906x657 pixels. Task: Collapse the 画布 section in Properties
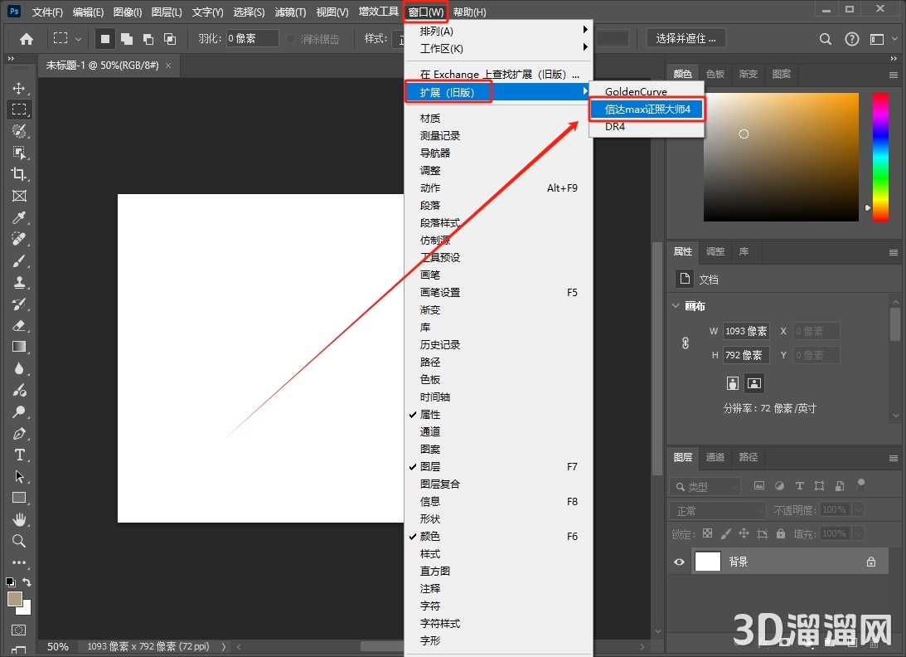coord(675,306)
